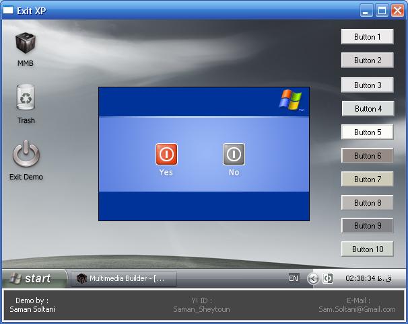Viewport: 408px width, 324px height.
Task: Click Button 4
Action: (x=368, y=109)
